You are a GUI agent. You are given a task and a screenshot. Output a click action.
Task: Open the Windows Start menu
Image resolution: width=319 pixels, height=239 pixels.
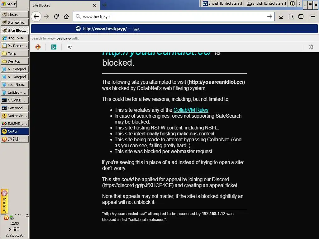[8, 4]
